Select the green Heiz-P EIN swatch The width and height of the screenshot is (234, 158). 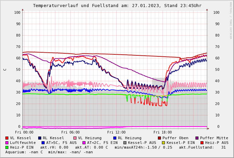click(x=7, y=148)
